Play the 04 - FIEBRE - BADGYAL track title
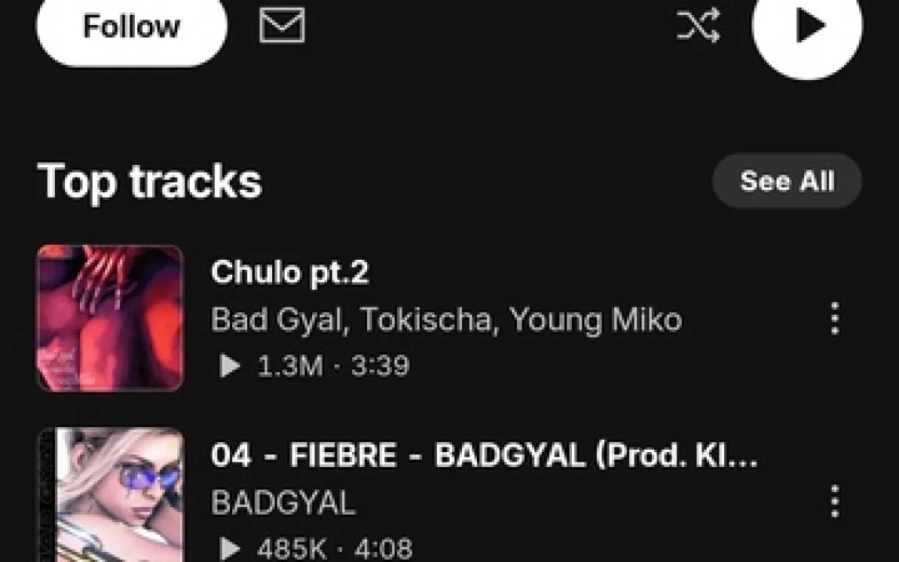The width and height of the screenshot is (899, 562). [x=485, y=455]
